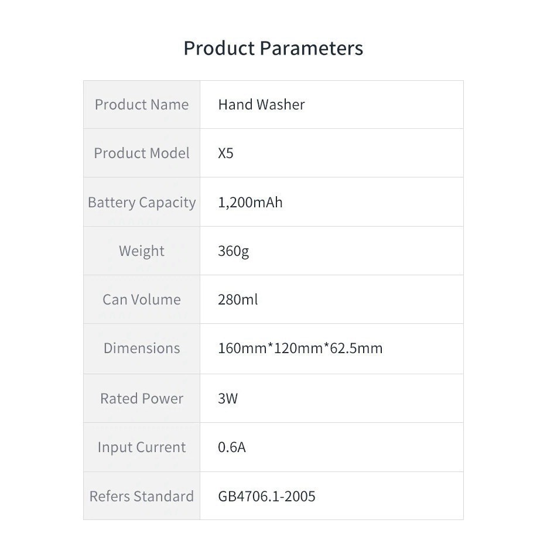Screen dimensions: 547x547
Task: Select the Product Name label cell
Action: point(142,105)
